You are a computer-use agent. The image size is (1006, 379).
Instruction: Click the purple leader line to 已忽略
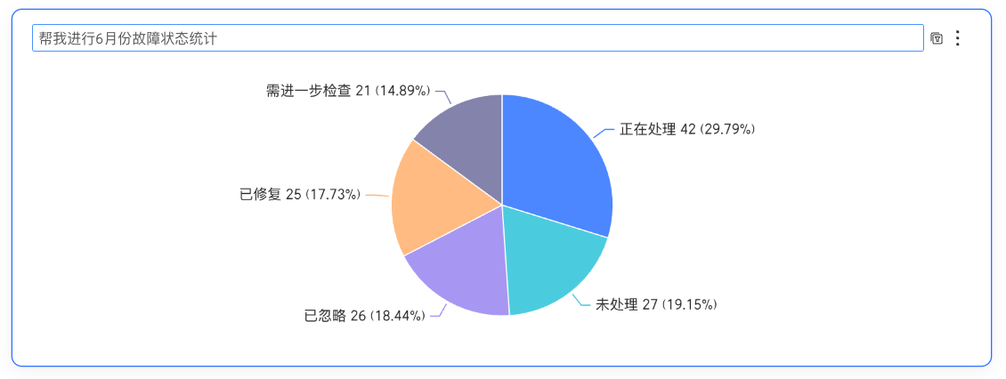point(440,310)
